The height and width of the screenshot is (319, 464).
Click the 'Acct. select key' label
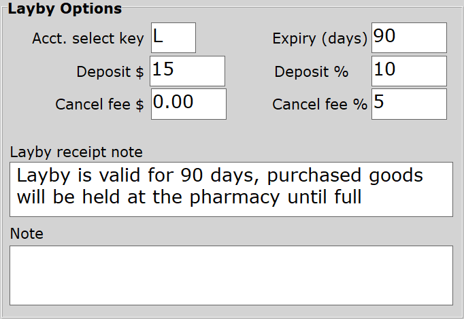(x=88, y=39)
